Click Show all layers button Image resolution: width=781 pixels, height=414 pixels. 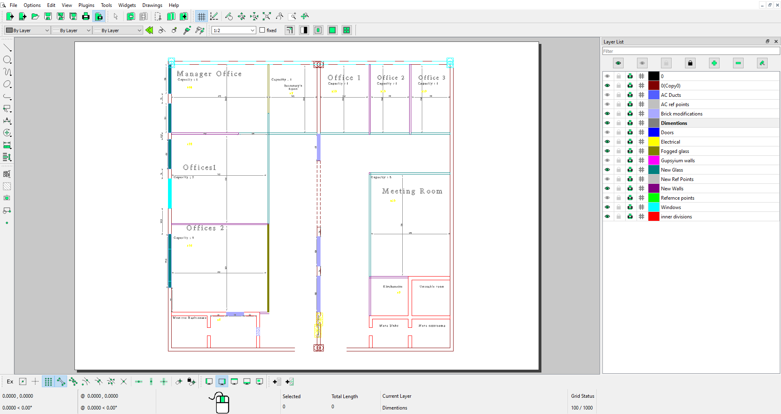[x=618, y=63]
